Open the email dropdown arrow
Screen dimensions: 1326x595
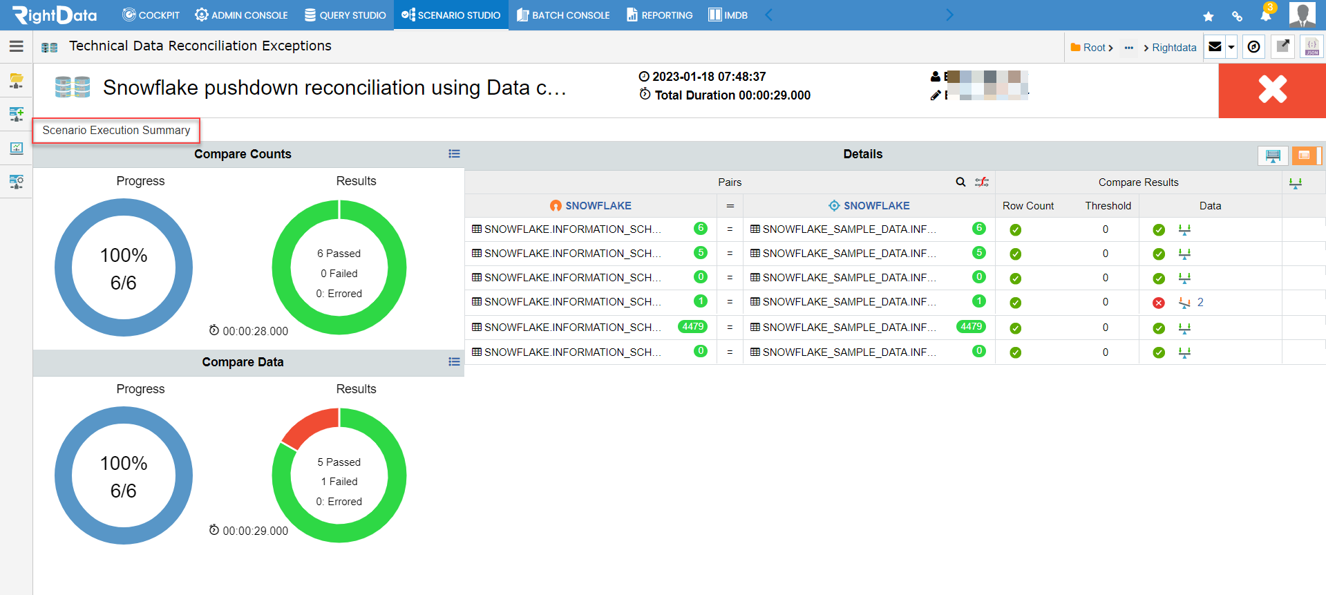click(1231, 47)
